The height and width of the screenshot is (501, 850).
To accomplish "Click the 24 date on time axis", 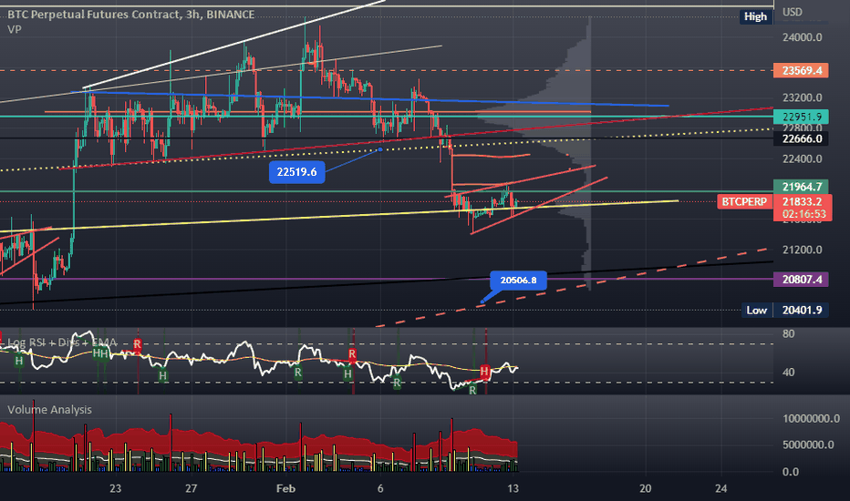I will [x=720, y=488].
